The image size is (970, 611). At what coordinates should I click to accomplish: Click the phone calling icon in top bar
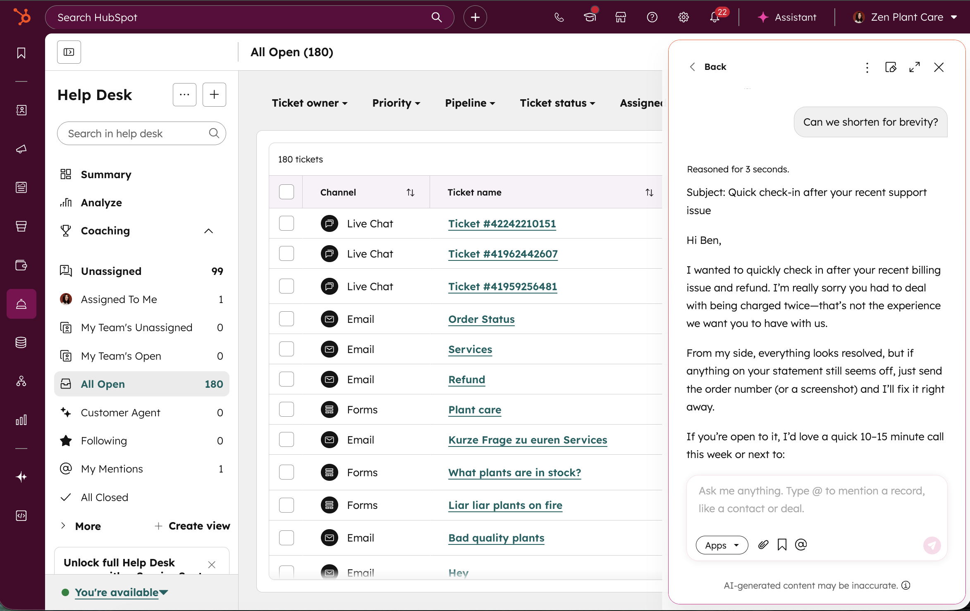(x=559, y=17)
